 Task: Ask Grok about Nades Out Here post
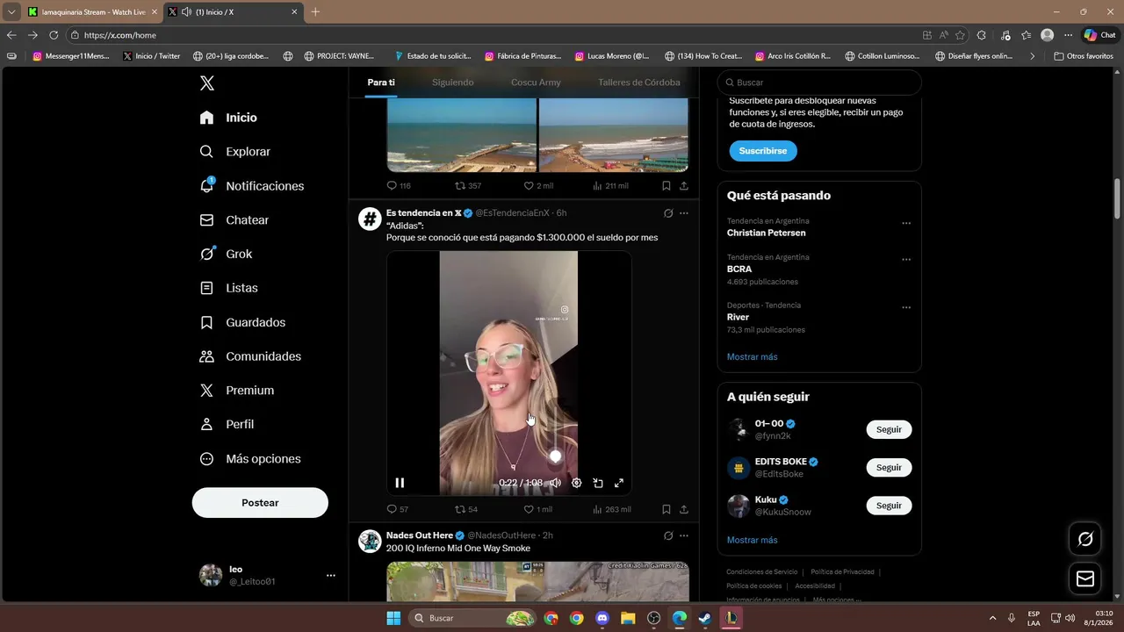pos(668,535)
